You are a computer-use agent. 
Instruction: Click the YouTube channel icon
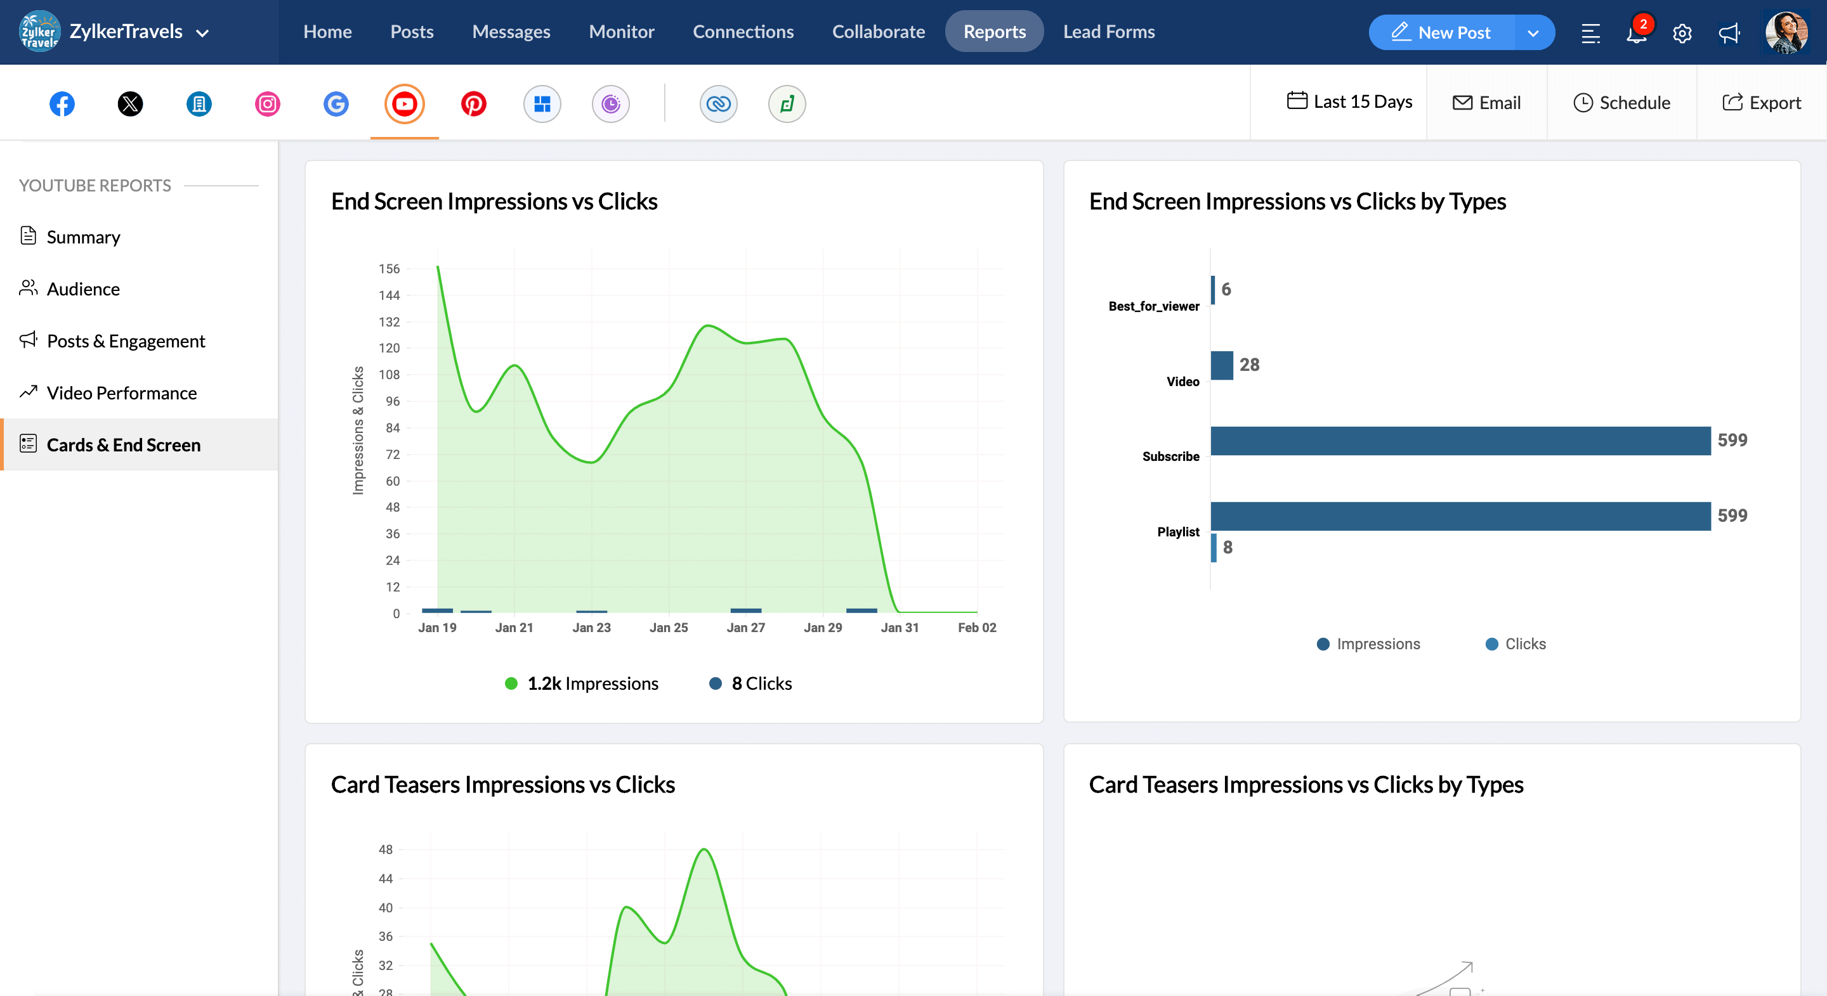(403, 103)
